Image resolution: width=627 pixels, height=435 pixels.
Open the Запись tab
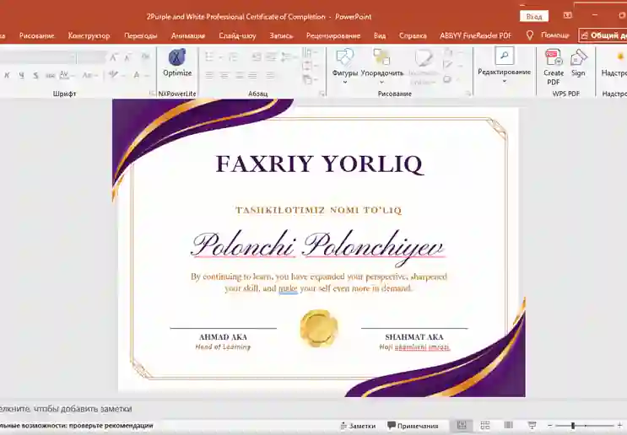[281, 35]
